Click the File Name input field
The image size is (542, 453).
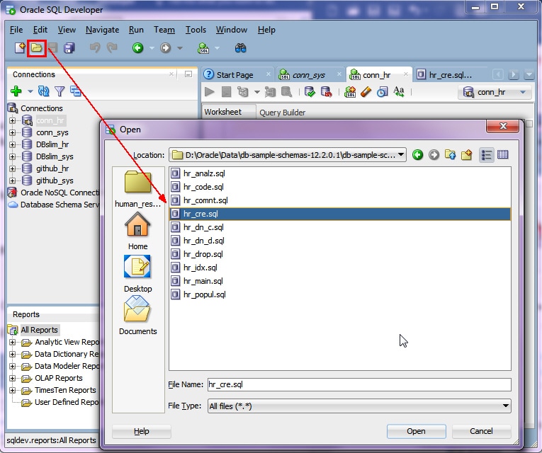(x=359, y=384)
